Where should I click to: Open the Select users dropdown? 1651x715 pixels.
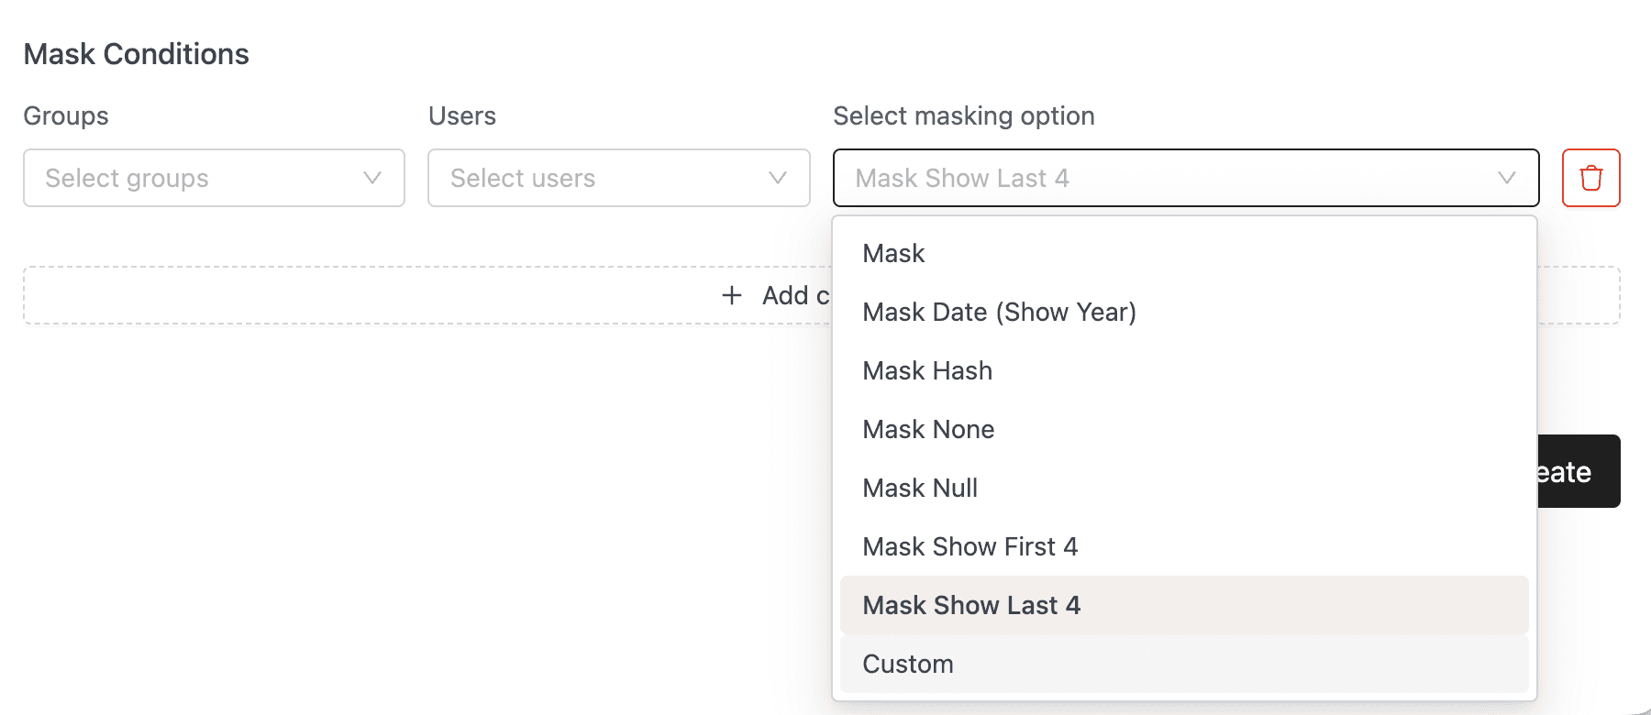(x=619, y=178)
